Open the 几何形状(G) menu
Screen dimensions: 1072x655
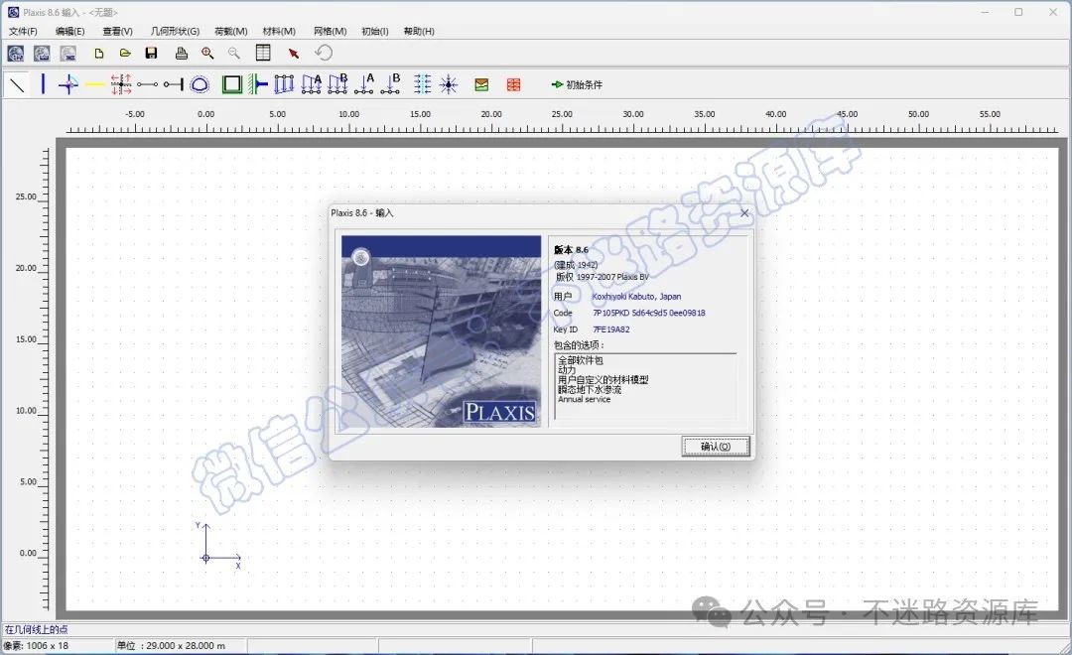tap(175, 31)
